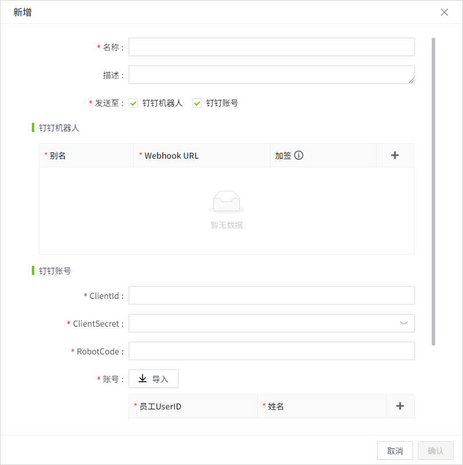This screenshot has width=463, height=465.
Task: Click the vertical scrollbar of the dialog
Action: pyautogui.click(x=433, y=191)
